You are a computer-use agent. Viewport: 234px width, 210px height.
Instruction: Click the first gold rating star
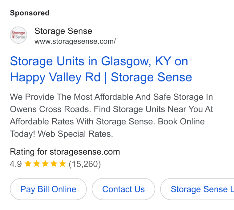click(x=28, y=164)
